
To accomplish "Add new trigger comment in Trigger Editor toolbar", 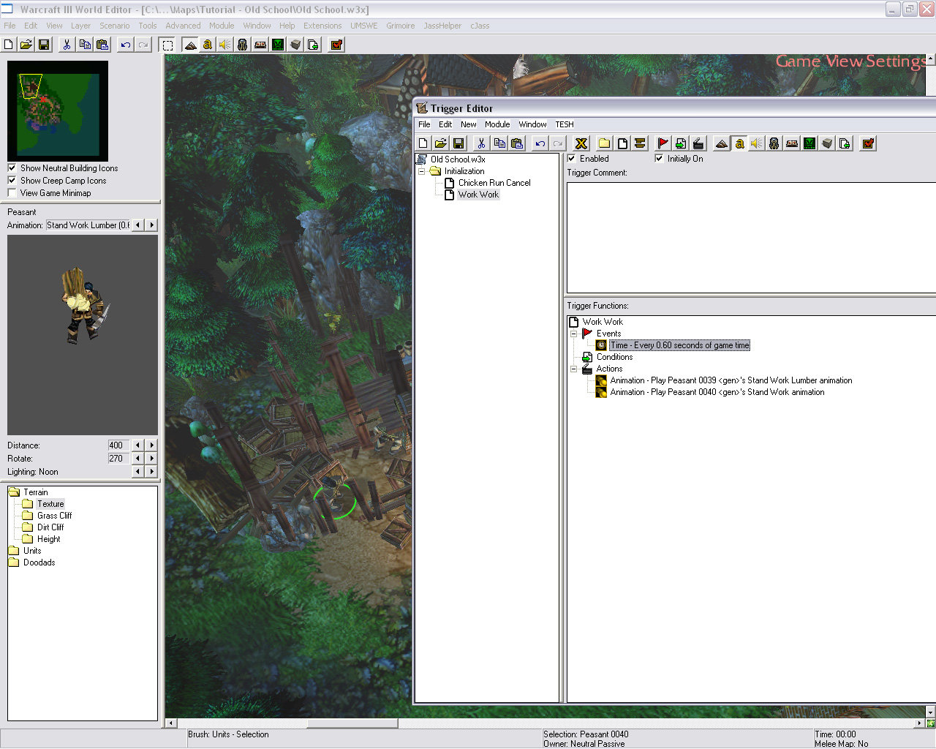I will coord(640,143).
